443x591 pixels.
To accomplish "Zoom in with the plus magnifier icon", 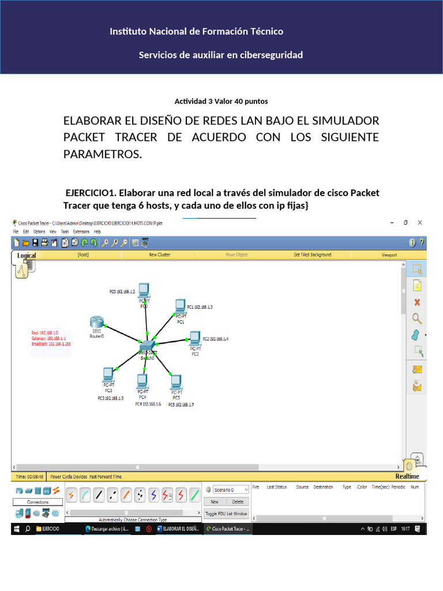I will (105, 243).
